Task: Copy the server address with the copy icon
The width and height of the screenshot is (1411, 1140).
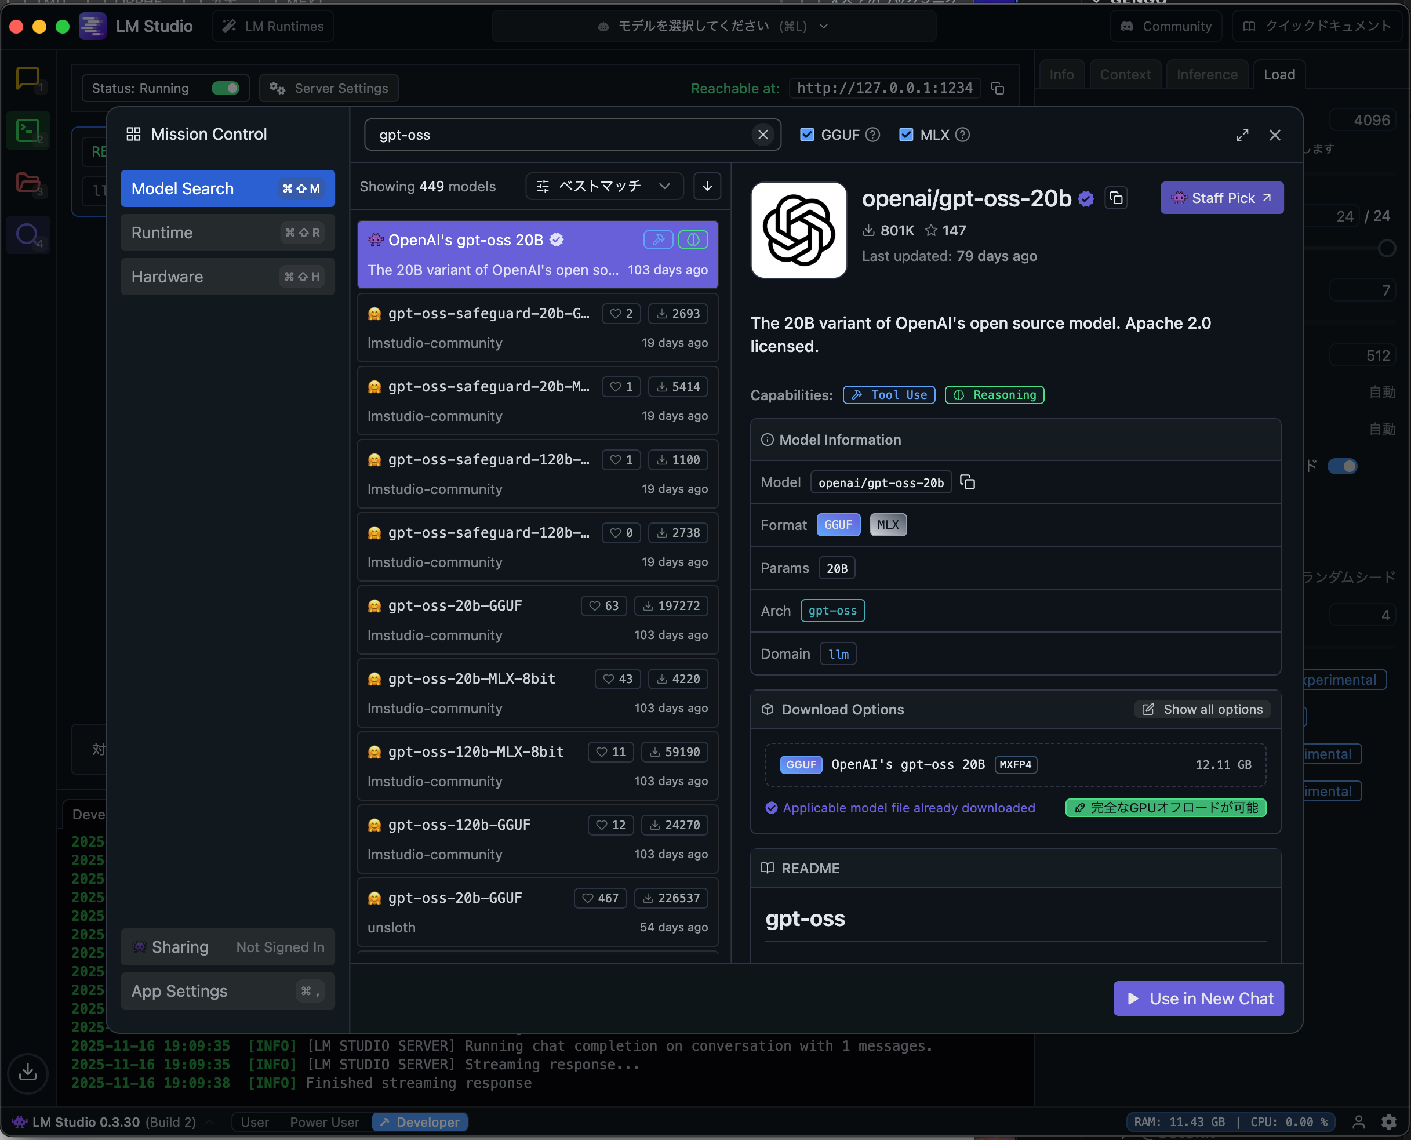Action: point(997,88)
